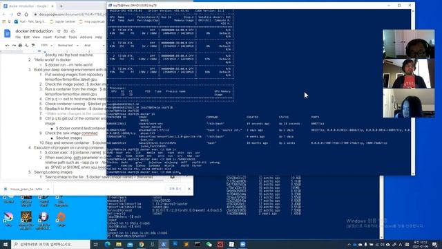This screenshot has width=442, height=249.
Task: Click the browser address bar
Action: point(69,14)
